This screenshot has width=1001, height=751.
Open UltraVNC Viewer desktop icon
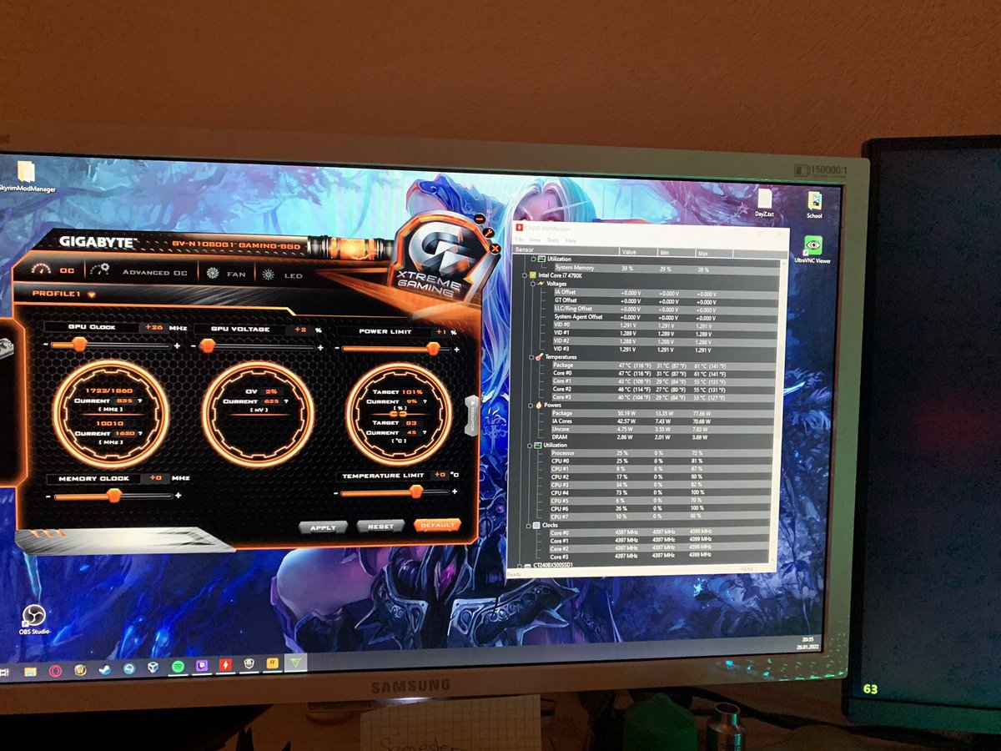pos(812,249)
